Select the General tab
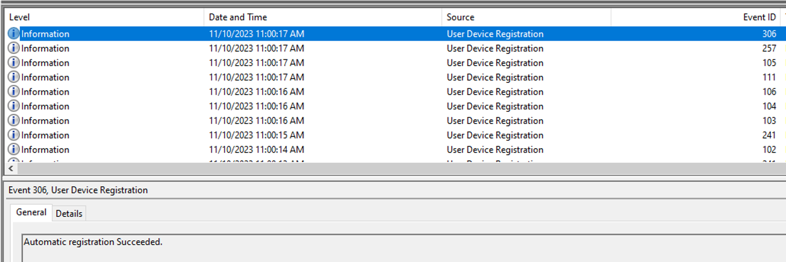This screenshot has height=262, width=786. [31, 212]
